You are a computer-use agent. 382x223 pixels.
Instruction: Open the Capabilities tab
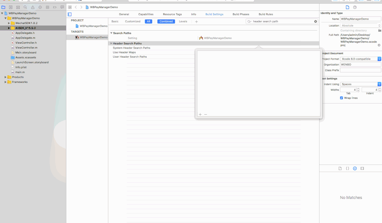coord(146,14)
